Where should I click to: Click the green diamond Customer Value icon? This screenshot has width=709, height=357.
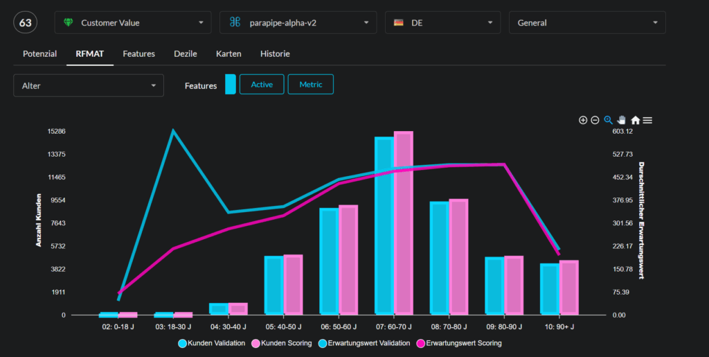pyautogui.click(x=68, y=22)
